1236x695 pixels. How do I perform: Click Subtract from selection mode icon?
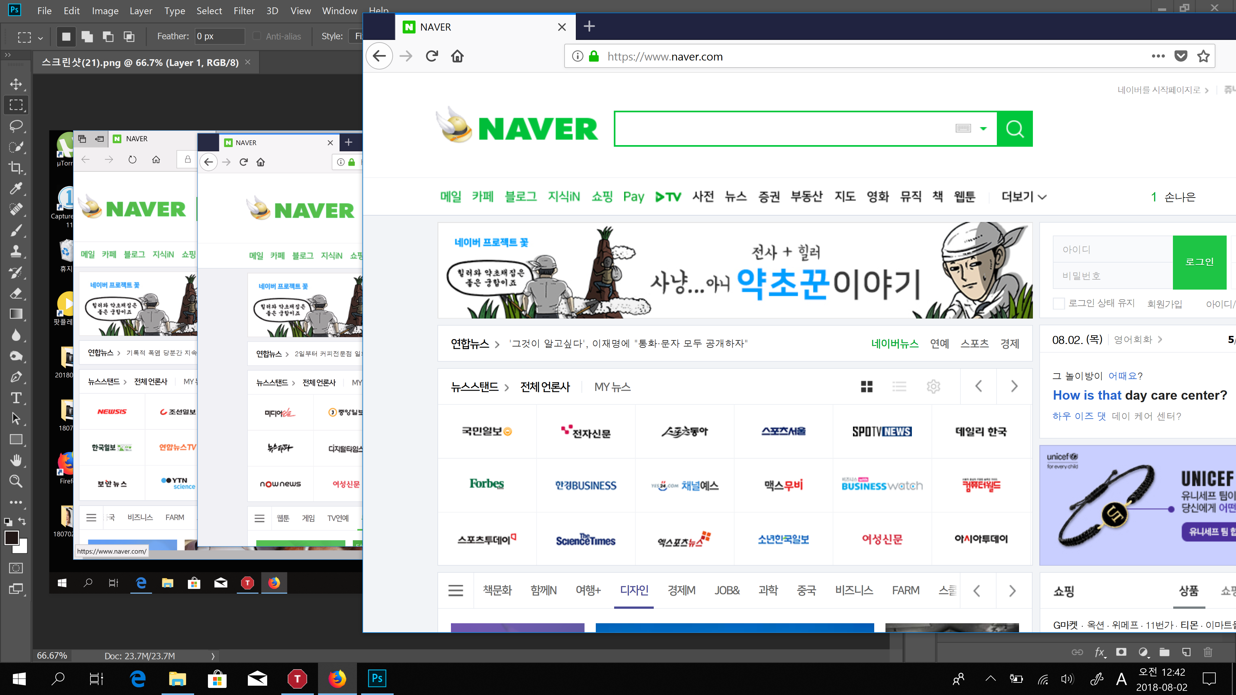click(x=108, y=36)
